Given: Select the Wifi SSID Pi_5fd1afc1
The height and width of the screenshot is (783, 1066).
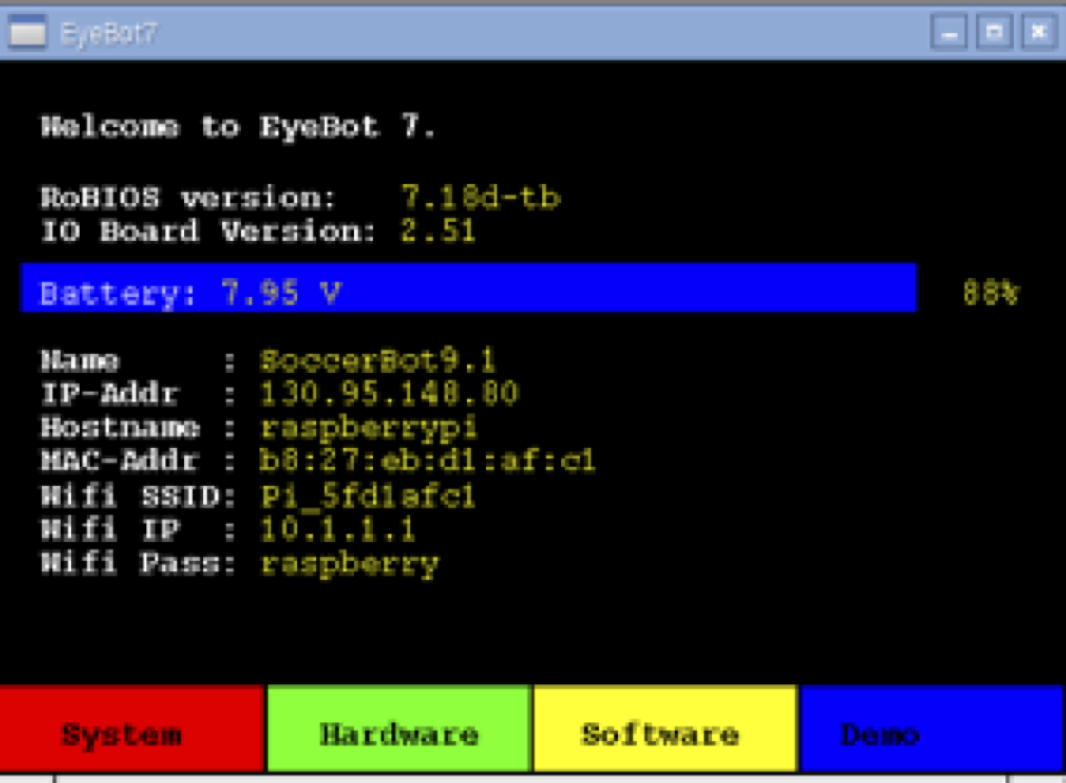Looking at the screenshot, I should (x=368, y=495).
